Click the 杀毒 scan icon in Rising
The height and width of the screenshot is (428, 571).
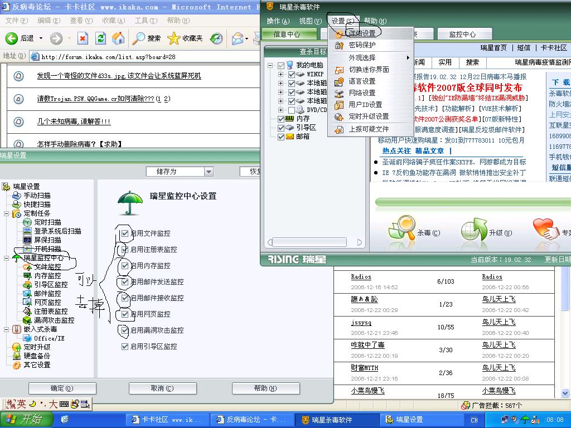click(x=403, y=228)
